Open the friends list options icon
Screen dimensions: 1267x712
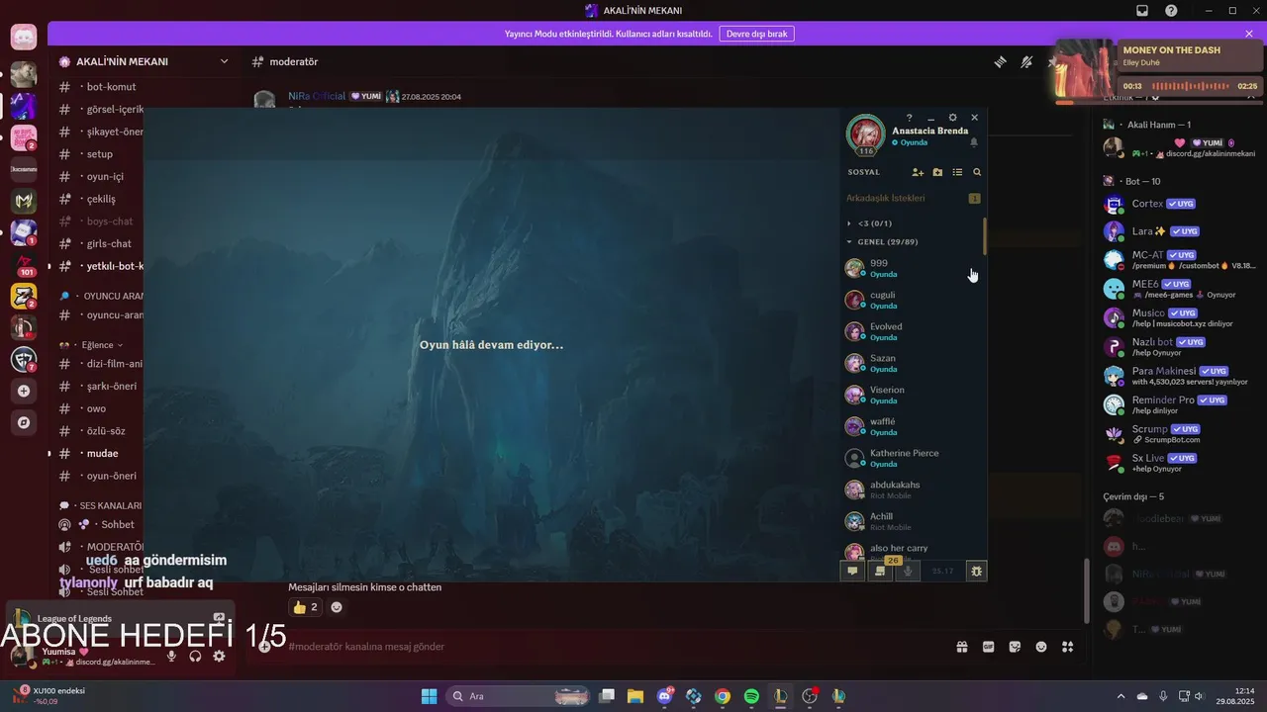pos(957,172)
